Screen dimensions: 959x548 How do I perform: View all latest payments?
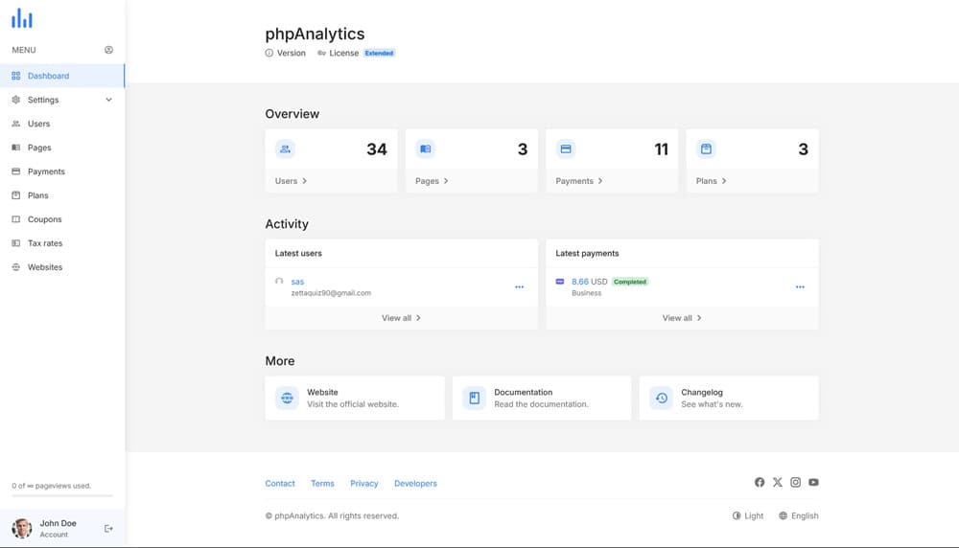pyautogui.click(x=682, y=318)
